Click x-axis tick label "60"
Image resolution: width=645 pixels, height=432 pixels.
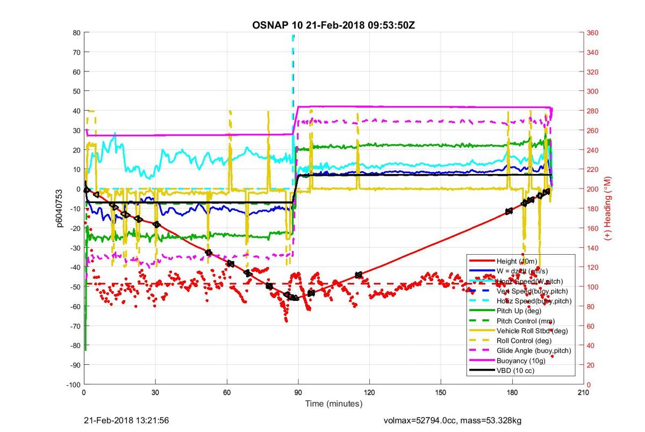coord(227,393)
